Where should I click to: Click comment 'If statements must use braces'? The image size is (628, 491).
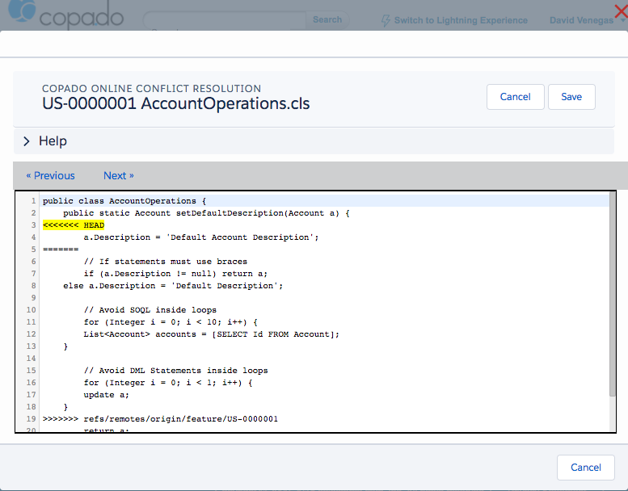pos(166,262)
